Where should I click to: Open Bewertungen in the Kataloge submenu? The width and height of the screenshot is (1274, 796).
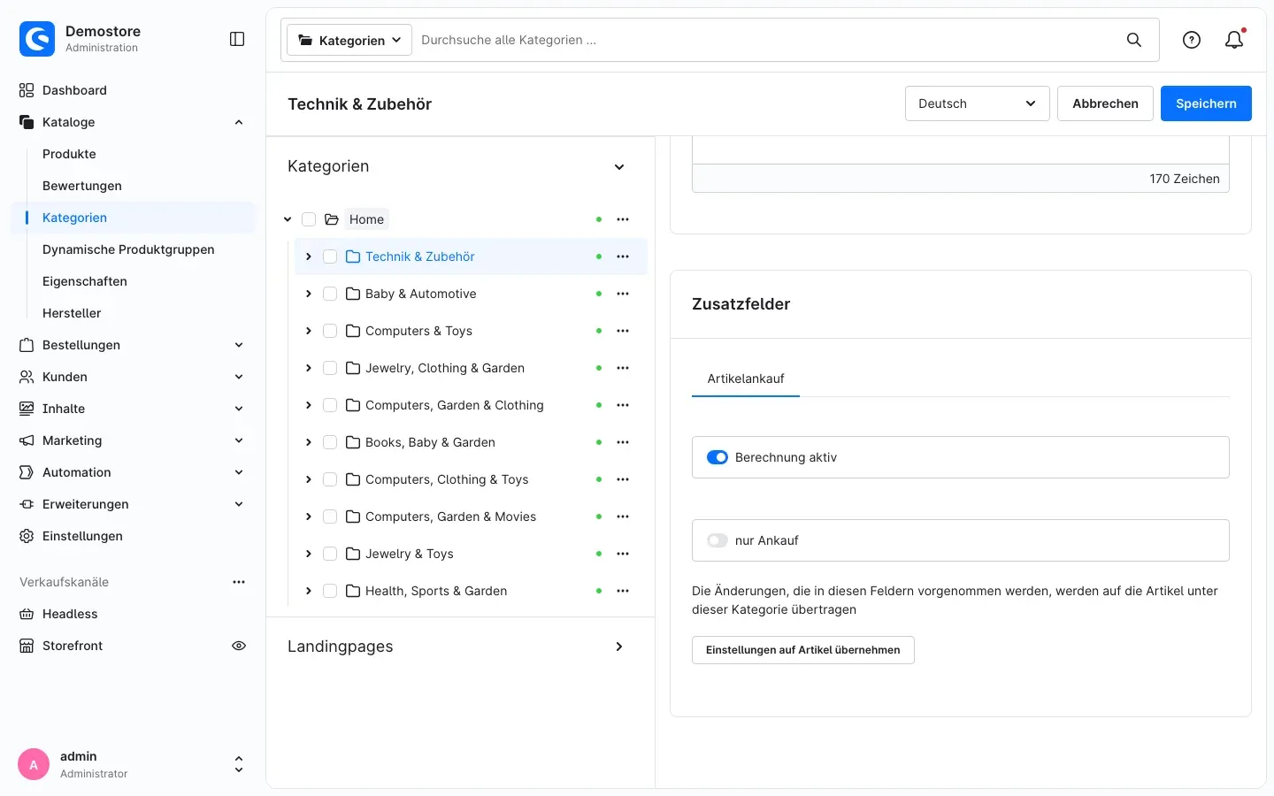click(82, 186)
